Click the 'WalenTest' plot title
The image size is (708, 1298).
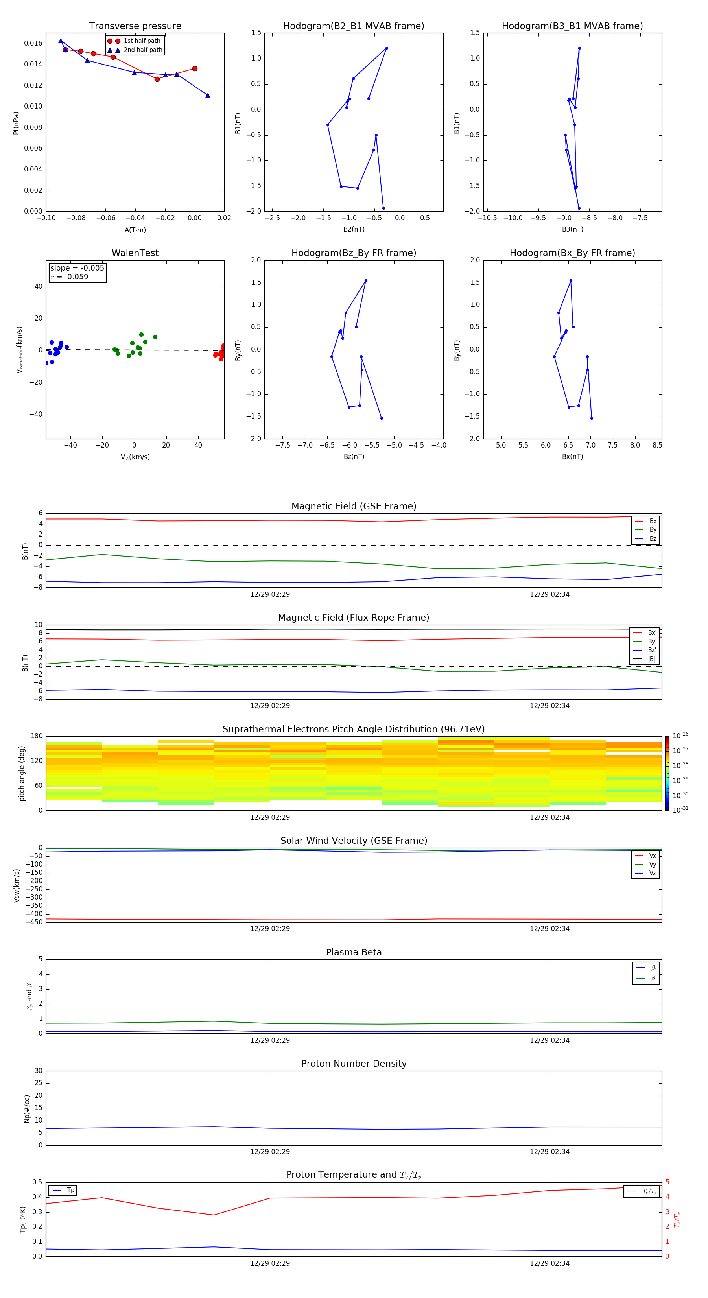(x=135, y=253)
